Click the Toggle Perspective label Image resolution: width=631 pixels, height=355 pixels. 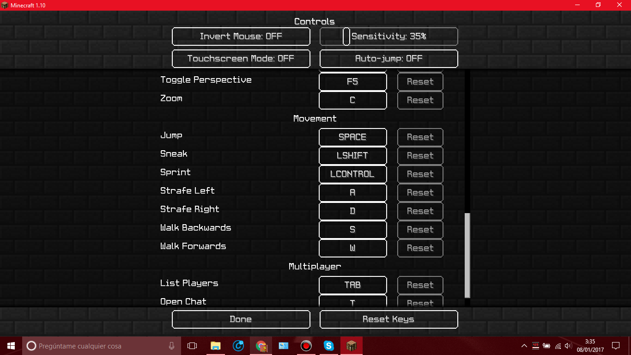click(x=206, y=80)
